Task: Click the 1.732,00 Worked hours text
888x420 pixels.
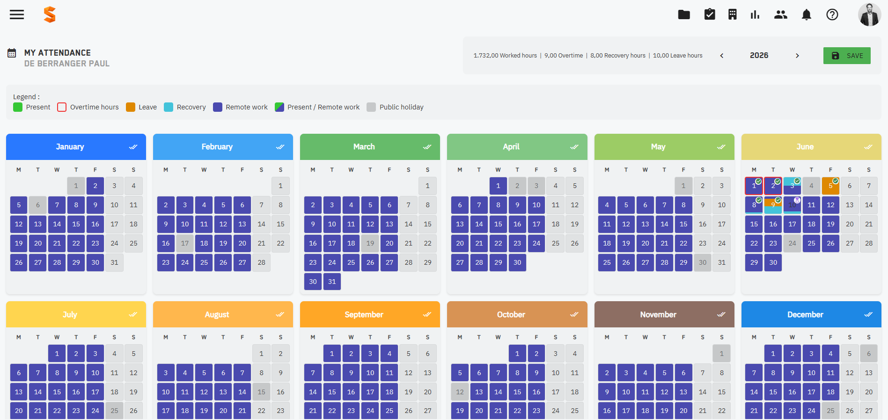Action: (505, 56)
